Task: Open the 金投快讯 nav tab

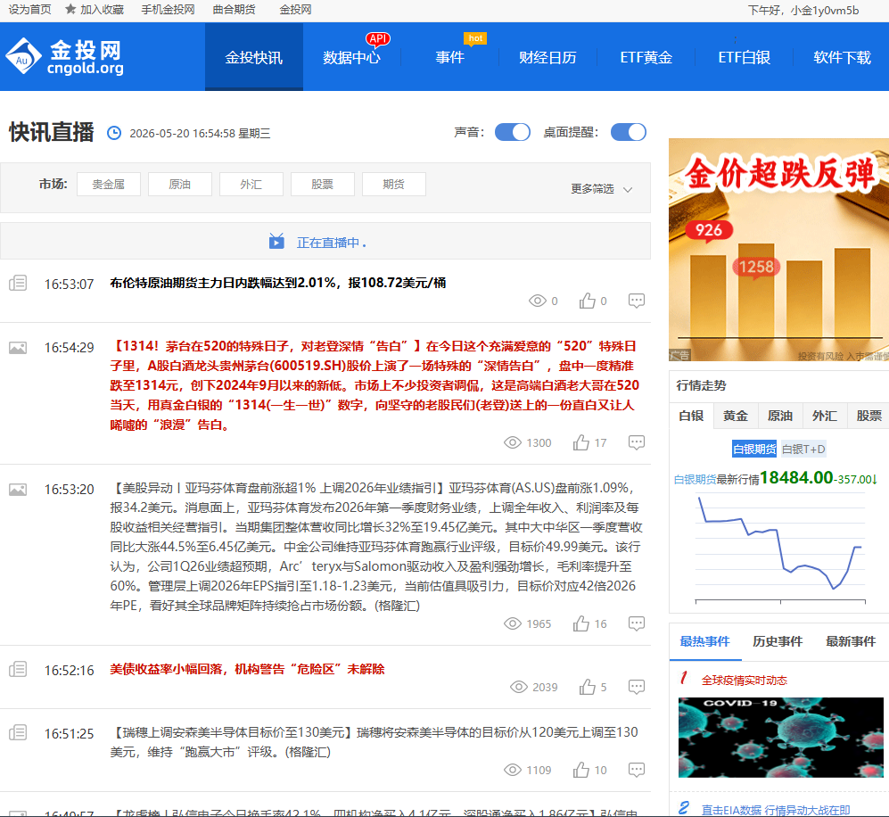Action: 254,57
